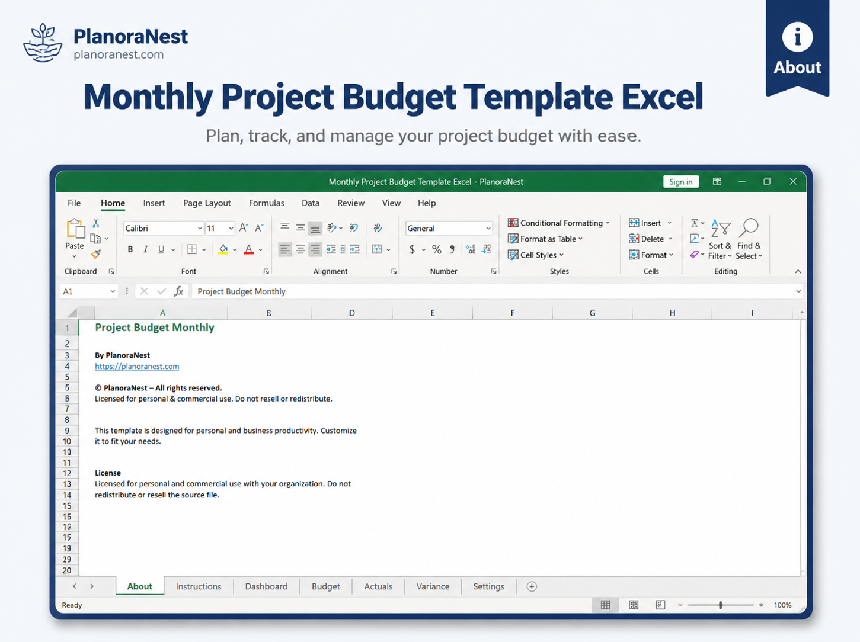This screenshot has width=860, height=642.
Task: Select the Format Painter brush
Action: pos(96,254)
